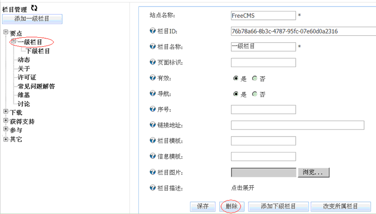Click the 添加下级栏目 button

click(x=278, y=207)
